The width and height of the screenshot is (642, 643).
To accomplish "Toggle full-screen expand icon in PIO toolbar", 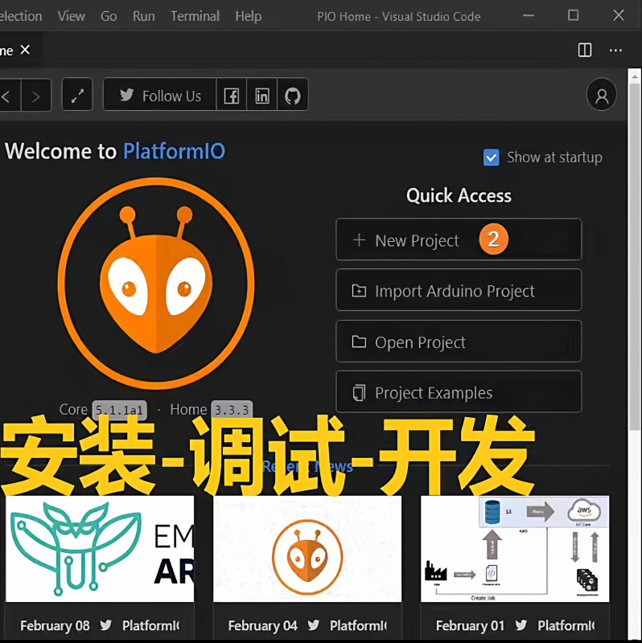I will pos(77,95).
